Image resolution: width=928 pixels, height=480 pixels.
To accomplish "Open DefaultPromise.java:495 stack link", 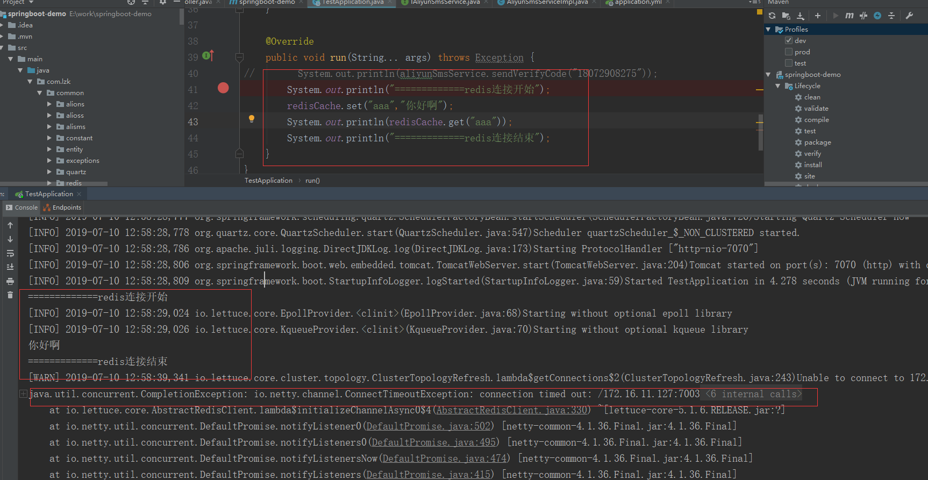I will 433,442.
